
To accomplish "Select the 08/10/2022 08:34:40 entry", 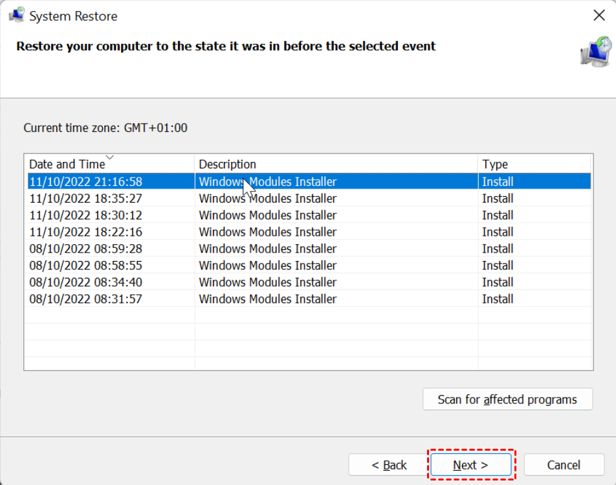I will tap(309, 282).
